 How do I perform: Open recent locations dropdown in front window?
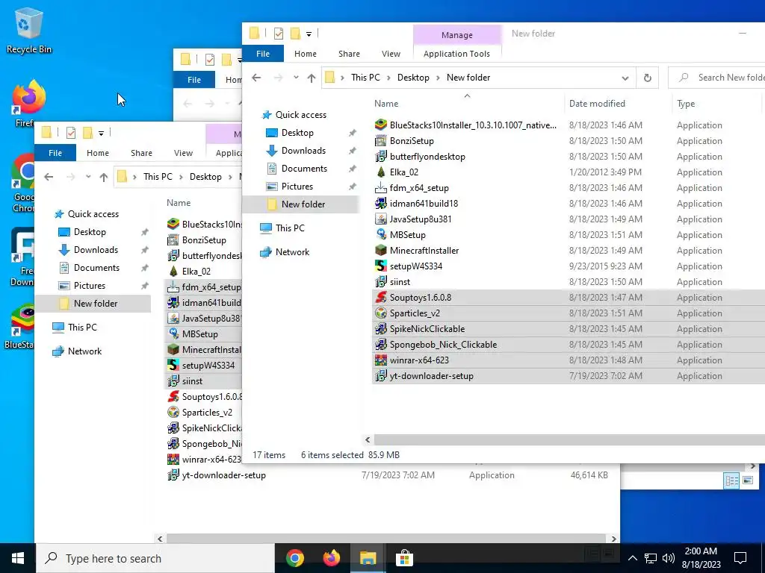(x=296, y=78)
